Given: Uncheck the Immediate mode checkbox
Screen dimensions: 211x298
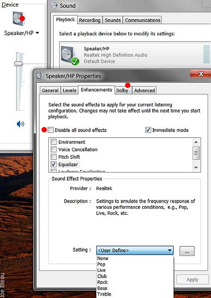Looking at the screenshot, I should pos(148,130).
